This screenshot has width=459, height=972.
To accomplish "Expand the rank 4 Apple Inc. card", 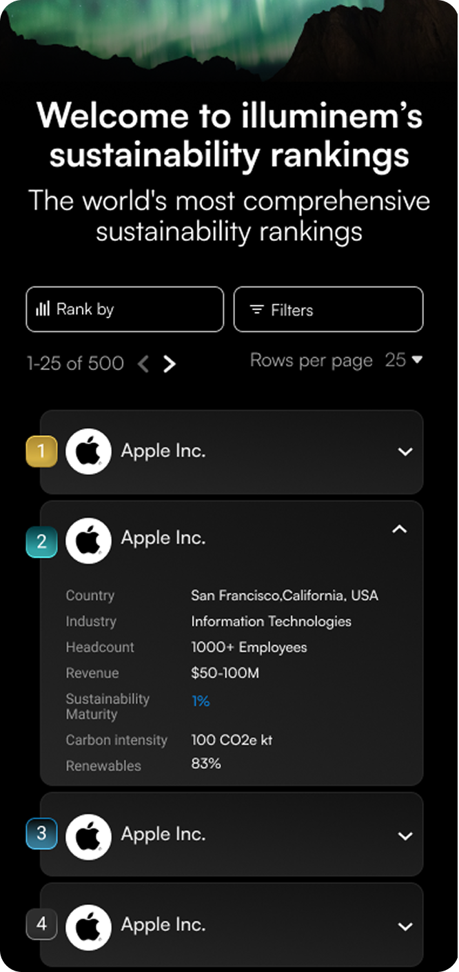I will coord(405,926).
